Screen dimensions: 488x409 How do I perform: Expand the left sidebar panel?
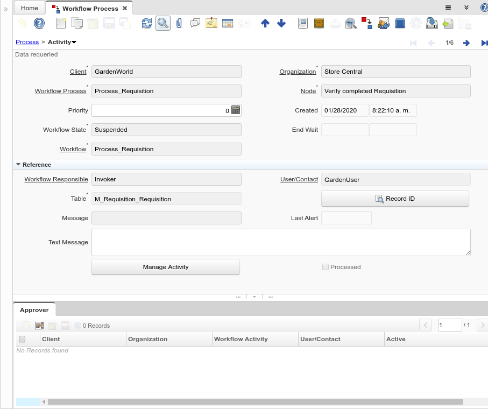[x=6, y=9]
